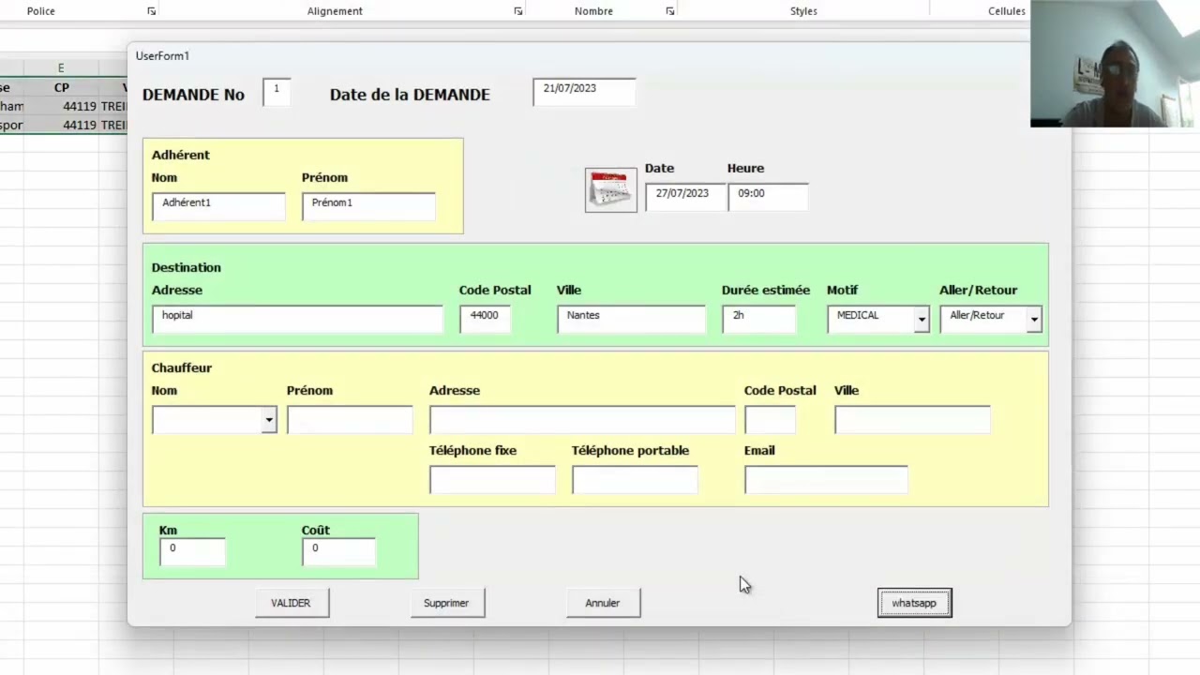This screenshot has height=675, width=1200.
Task: Send via the whatsapp button
Action: [x=914, y=603]
